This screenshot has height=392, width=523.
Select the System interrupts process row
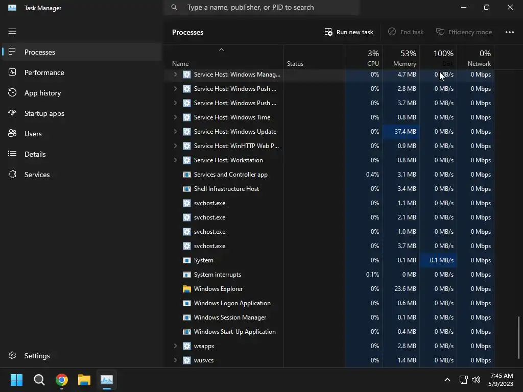[329, 274]
